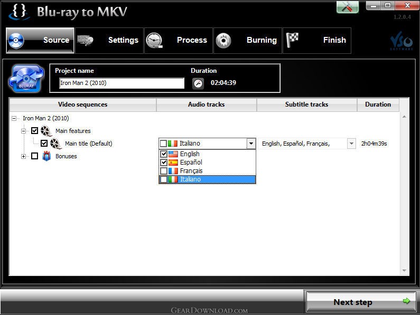Image resolution: width=420 pixels, height=315 pixels.
Task: Click the VSO Software logo
Action: coord(402,41)
